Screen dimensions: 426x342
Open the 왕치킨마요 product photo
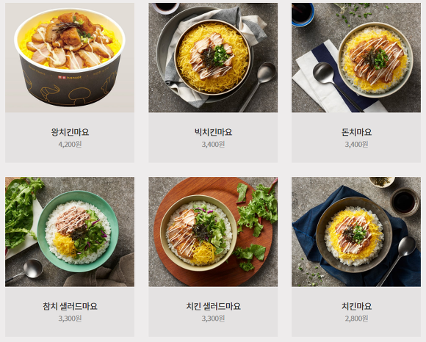coord(70,57)
